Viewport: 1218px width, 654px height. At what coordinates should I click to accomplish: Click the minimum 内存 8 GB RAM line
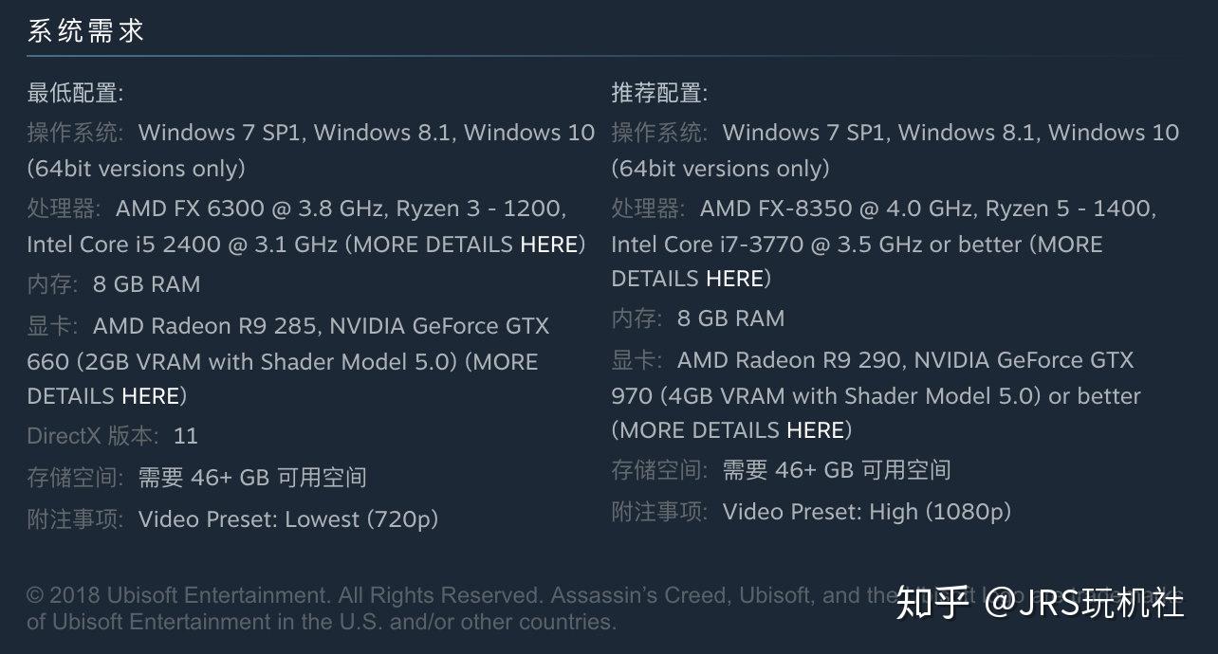[114, 284]
